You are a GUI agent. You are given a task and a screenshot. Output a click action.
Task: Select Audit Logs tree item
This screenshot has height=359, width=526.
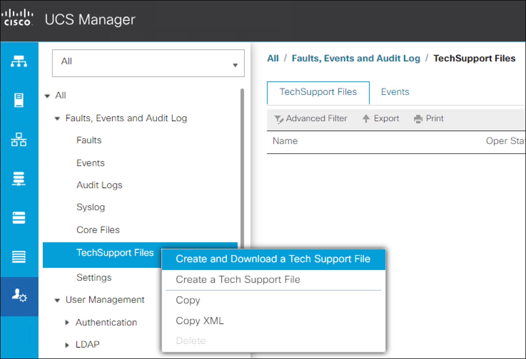point(99,185)
